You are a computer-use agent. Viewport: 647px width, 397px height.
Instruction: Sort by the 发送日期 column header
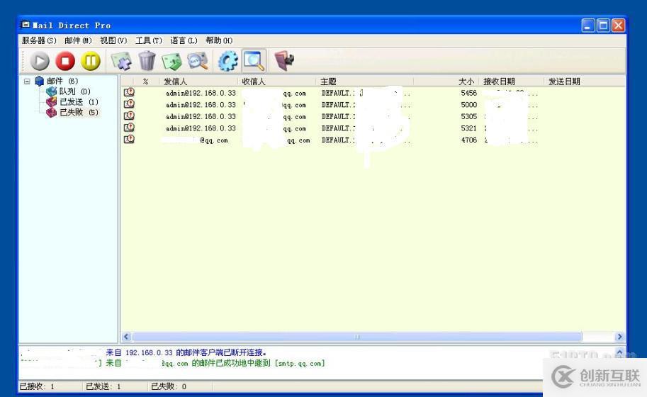click(x=584, y=82)
